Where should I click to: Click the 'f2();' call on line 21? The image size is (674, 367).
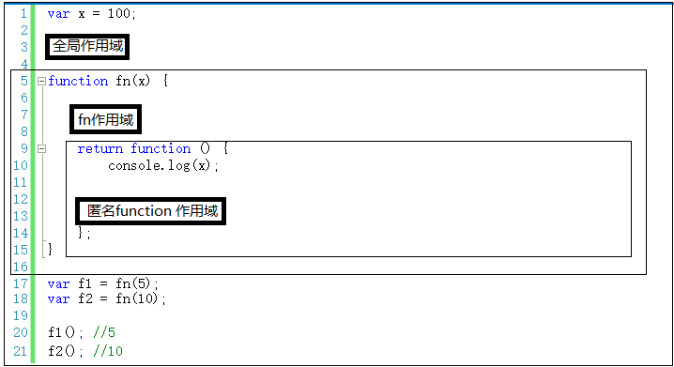pyautogui.click(x=66, y=351)
